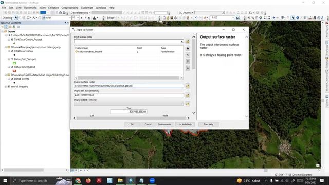Open the Customize menu
This screenshot has height=185, width=329.
(x=87, y=8)
